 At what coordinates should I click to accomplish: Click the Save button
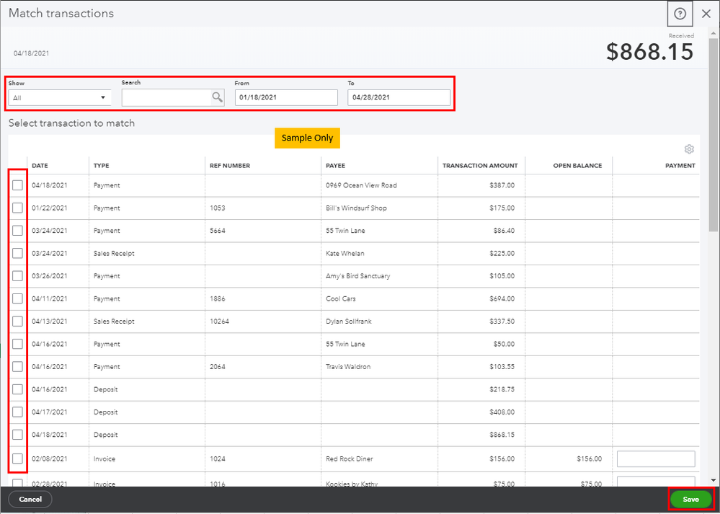[x=690, y=499]
